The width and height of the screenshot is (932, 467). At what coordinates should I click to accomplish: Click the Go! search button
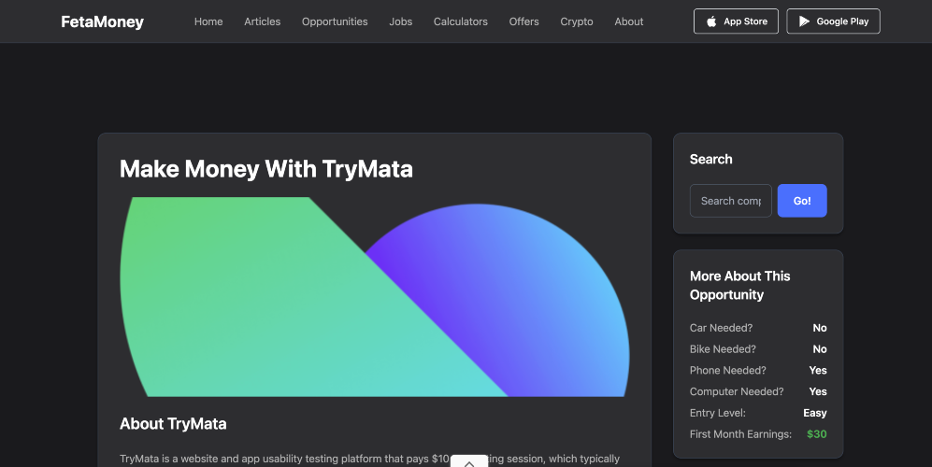[802, 201]
